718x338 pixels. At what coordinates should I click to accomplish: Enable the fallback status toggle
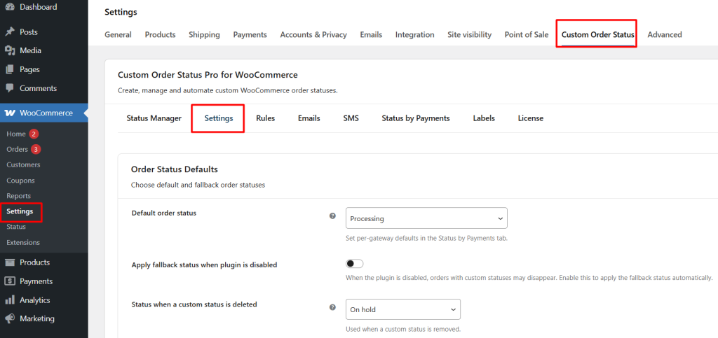[355, 264]
